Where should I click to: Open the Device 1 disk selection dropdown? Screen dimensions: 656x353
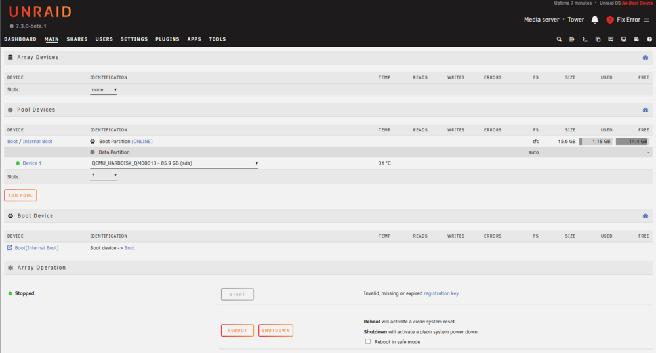pos(174,163)
